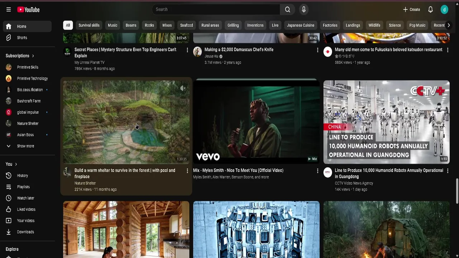Expand the You section
The height and width of the screenshot is (258, 459).
(11, 164)
